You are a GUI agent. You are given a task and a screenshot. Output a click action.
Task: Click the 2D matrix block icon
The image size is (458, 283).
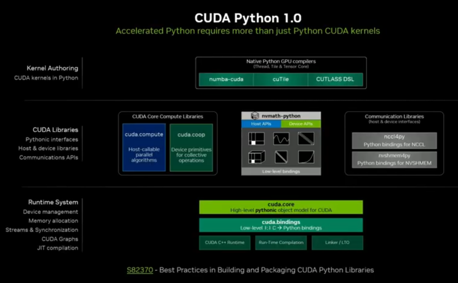click(257, 138)
